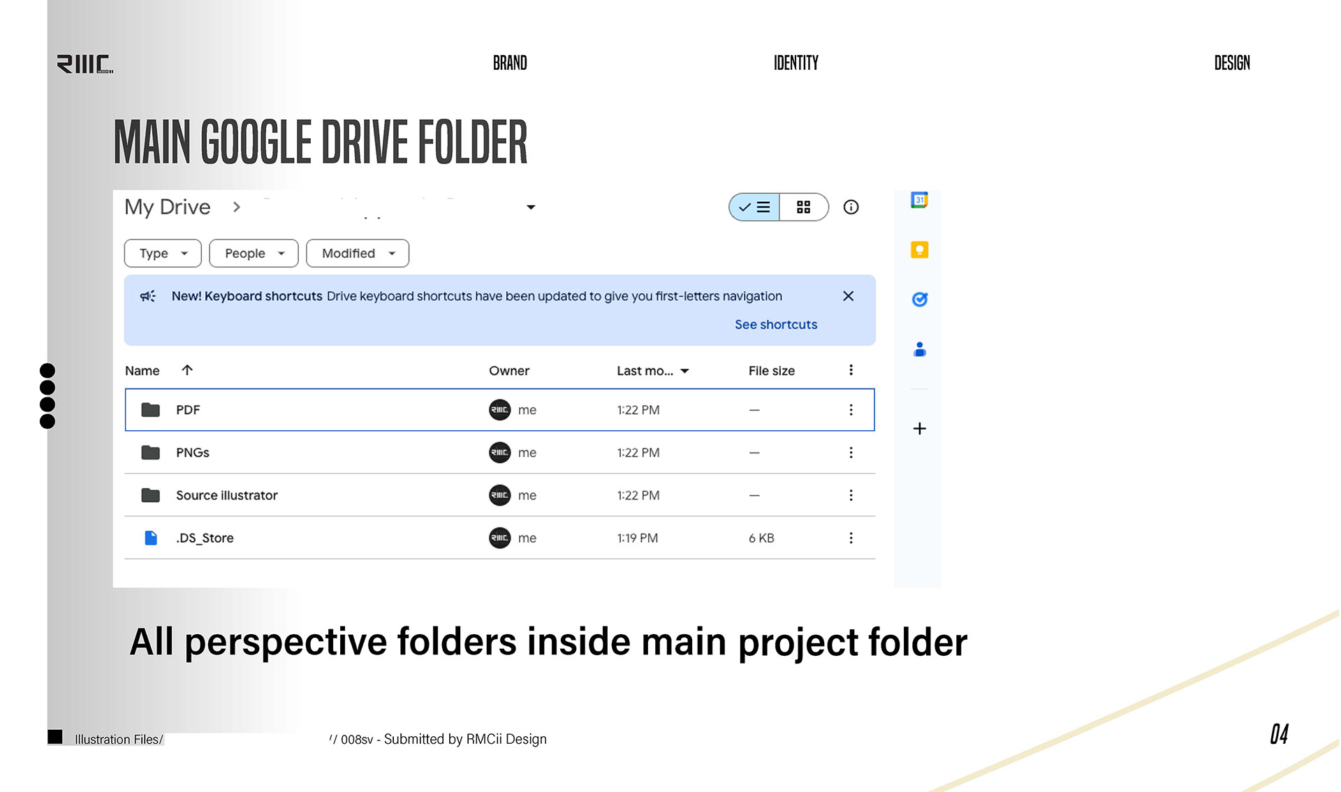Open Google Tasks side panel icon
Viewport: 1341px width, 792px height.
[x=919, y=300]
